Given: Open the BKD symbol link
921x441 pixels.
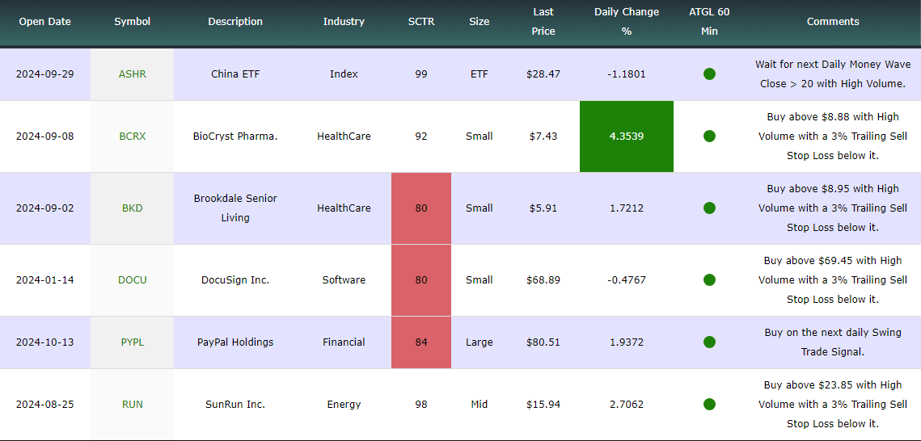Looking at the screenshot, I should (132, 208).
